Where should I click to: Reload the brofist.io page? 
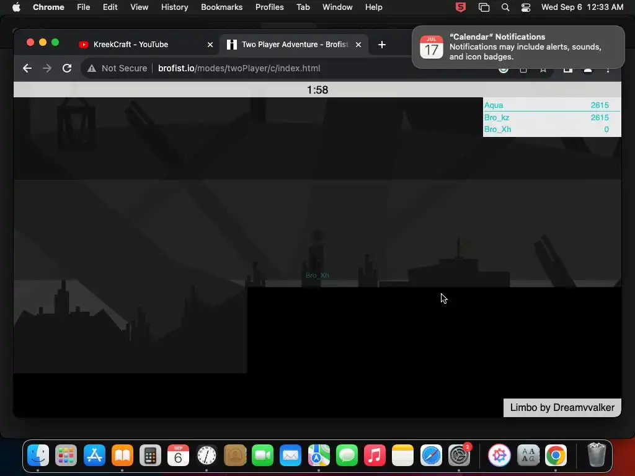click(67, 68)
